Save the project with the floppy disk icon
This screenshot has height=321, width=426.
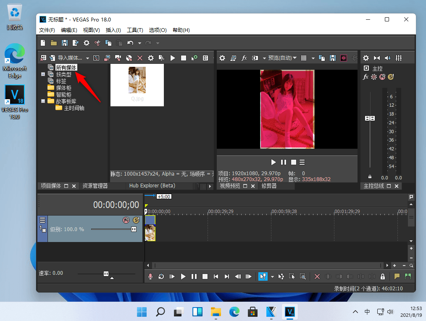[65, 43]
